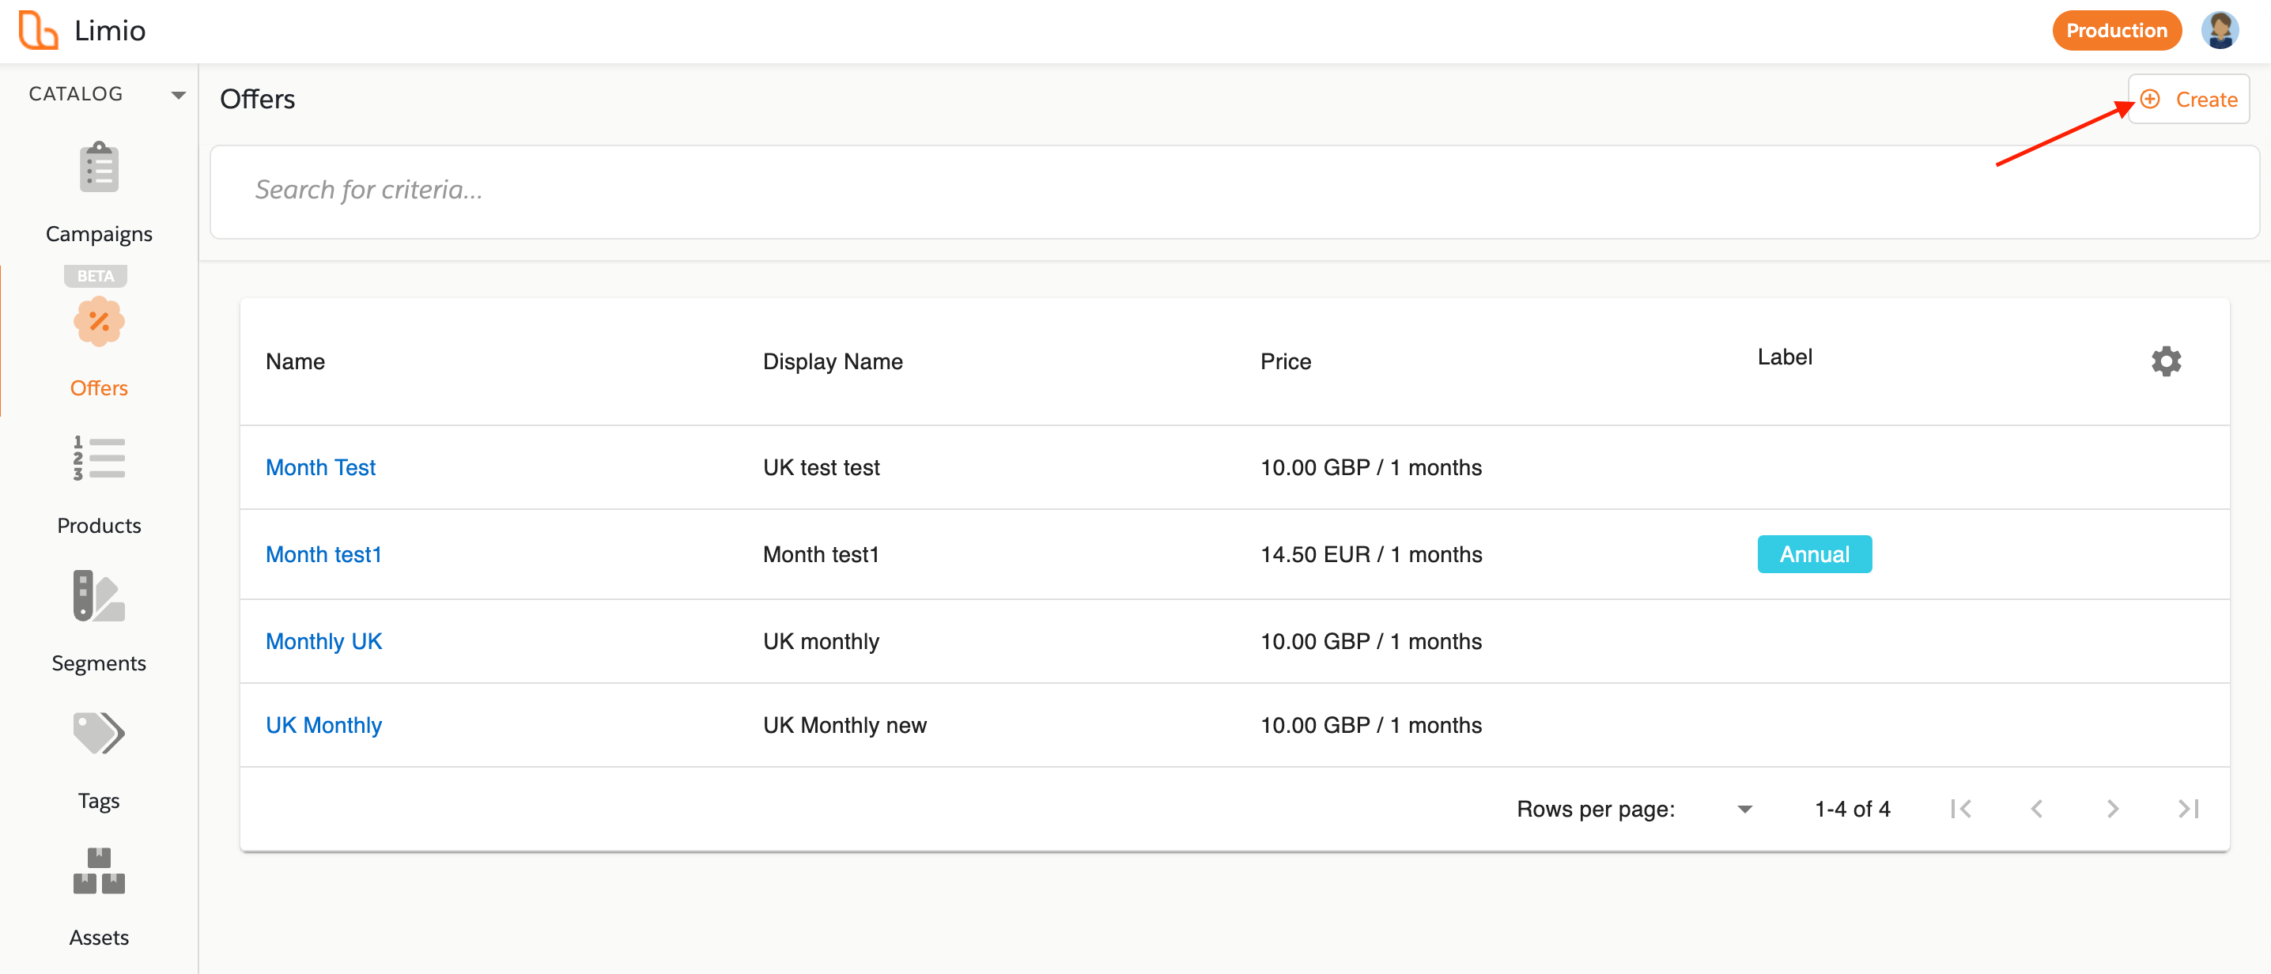
Task: Open the Month test1 offer link
Action: tap(323, 554)
